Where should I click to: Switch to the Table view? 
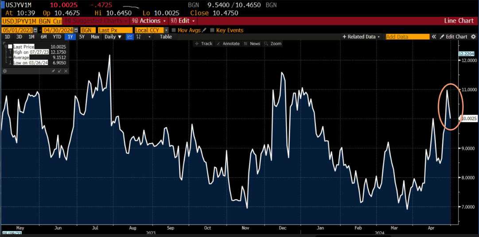pyautogui.click(x=166, y=37)
